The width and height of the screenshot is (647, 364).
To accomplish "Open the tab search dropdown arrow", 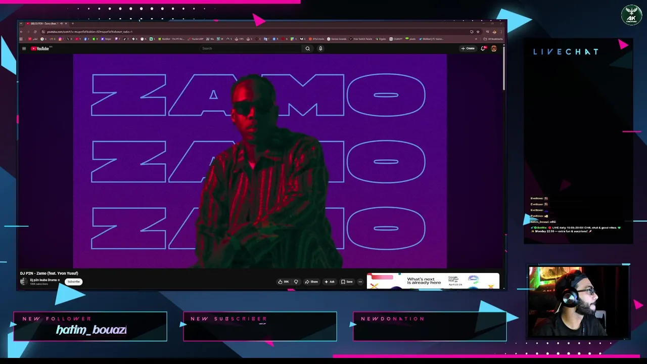I will pos(21,23).
